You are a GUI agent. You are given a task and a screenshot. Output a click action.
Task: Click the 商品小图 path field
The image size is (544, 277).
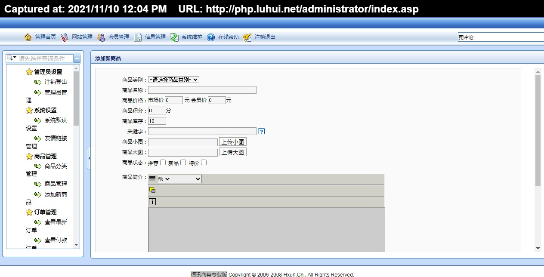click(x=183, y=142)
